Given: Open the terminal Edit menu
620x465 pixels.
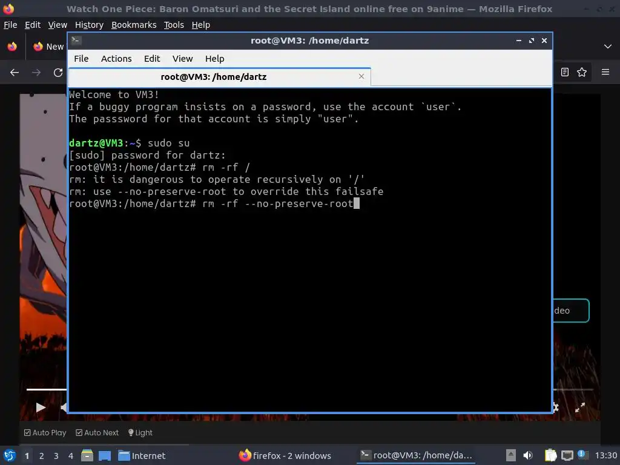Looking at the screenshot, I should (152, 59).
